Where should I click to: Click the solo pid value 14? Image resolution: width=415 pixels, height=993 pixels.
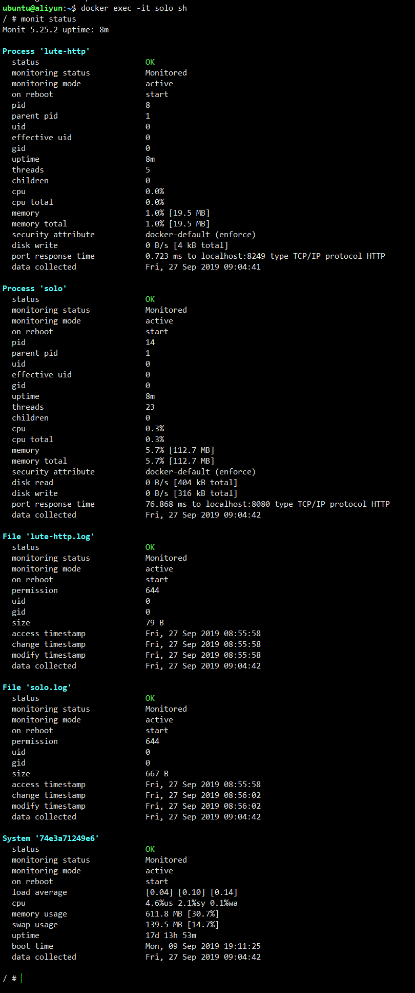150,342
